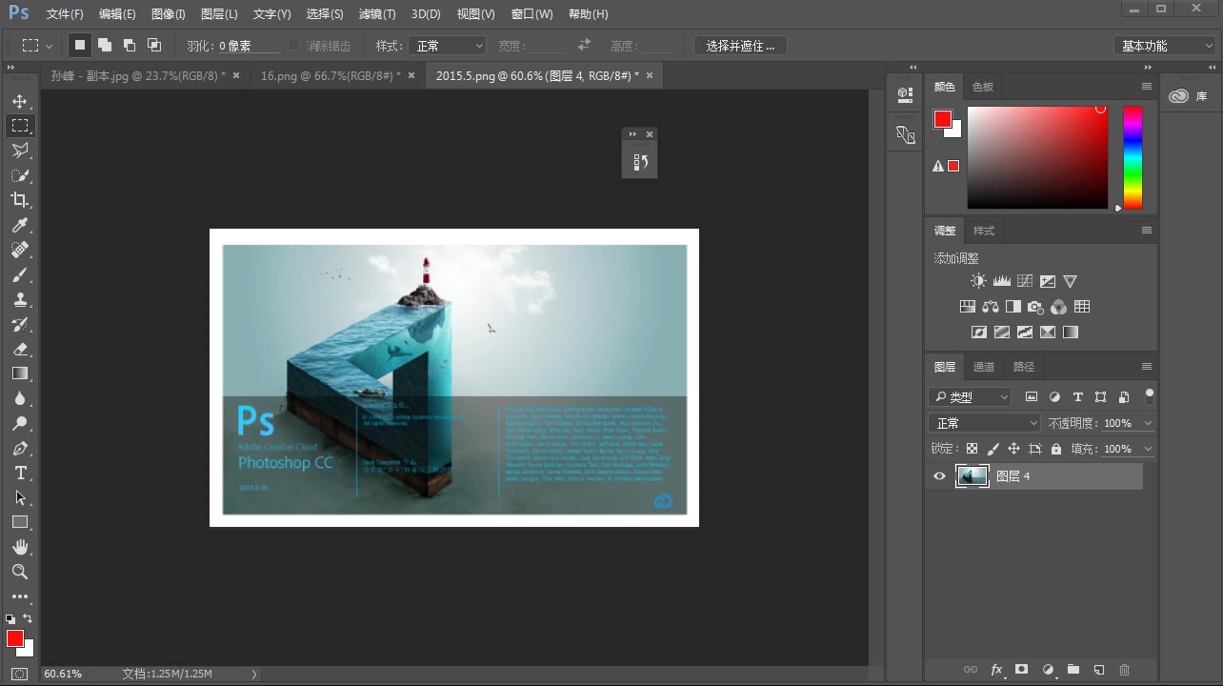Add Levels adjustment
The height and width of the screenshot is (686, 1223).
pyautogui.click(x=1001, y=281)
